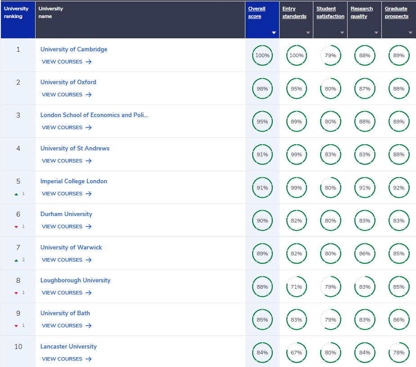Image resolution: width=416 pixels, height=367 pixels.
Task: Open University of St Andrews page
Action: click(75, 148)
